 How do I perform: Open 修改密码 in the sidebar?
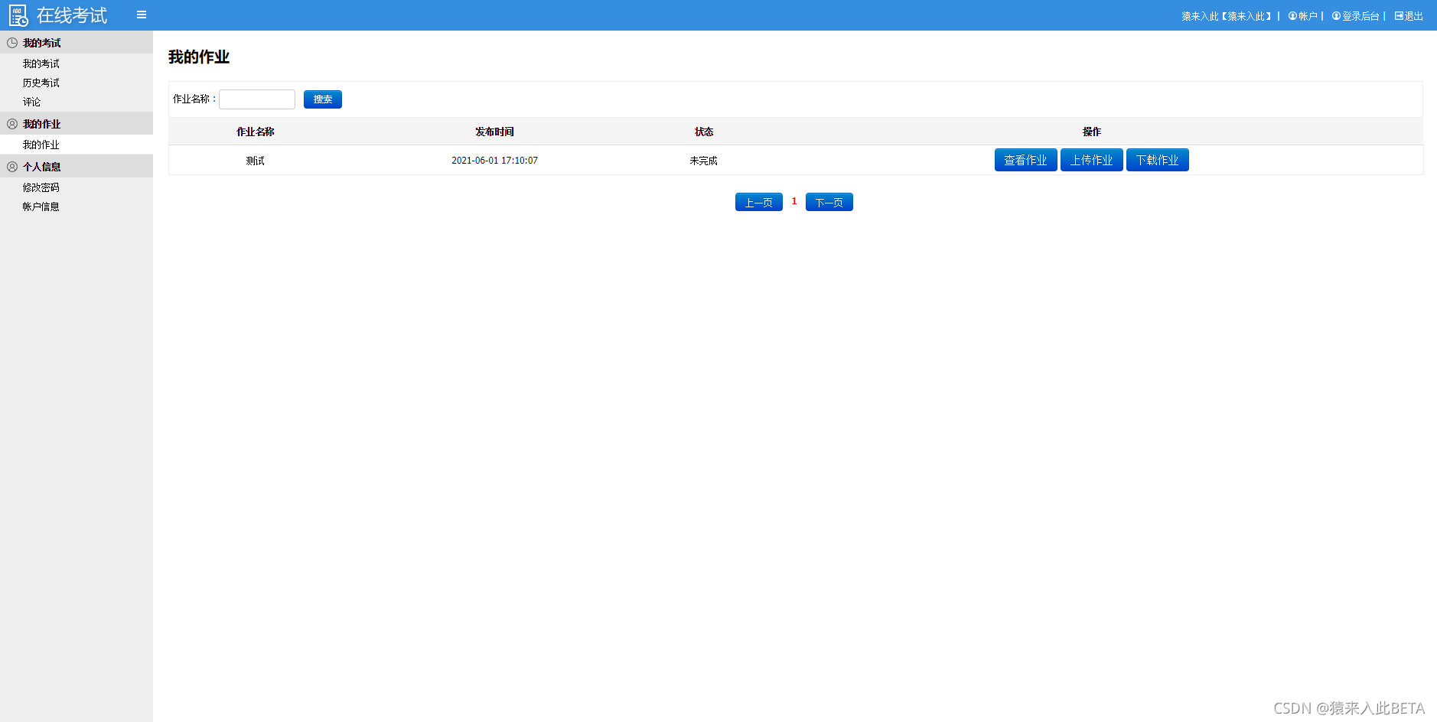click(41, 187)
